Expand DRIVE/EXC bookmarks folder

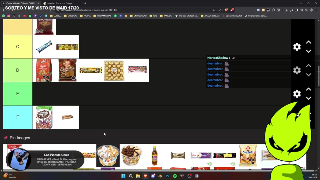[70, 16]
